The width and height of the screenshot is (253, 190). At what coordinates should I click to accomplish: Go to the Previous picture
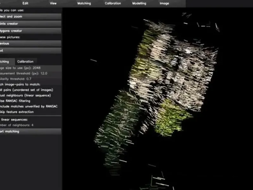[x=30, y=43]
